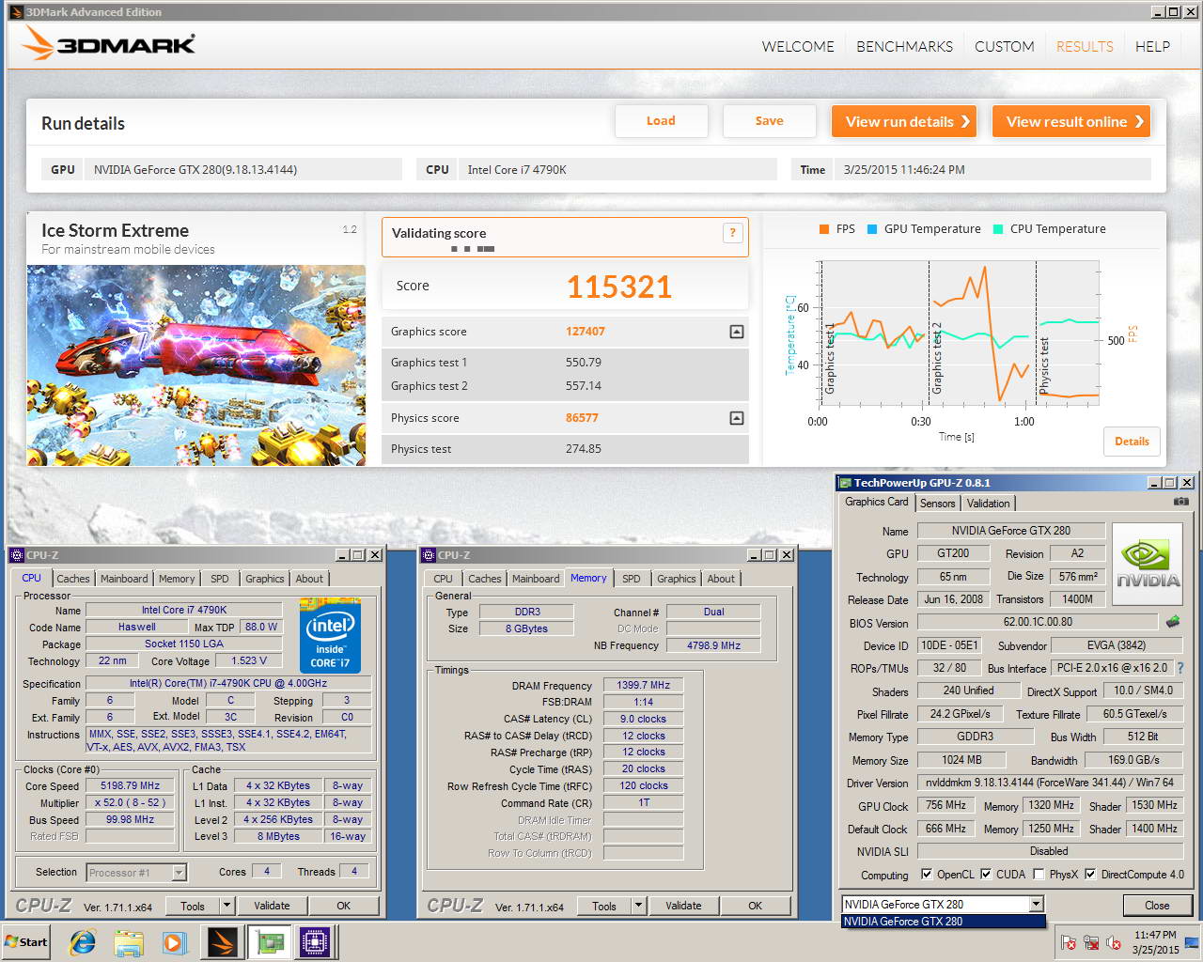Image resolution: width=1203 pixels, height=962 pixels.
Task: Click View run details button
Action: pos(904,121)
